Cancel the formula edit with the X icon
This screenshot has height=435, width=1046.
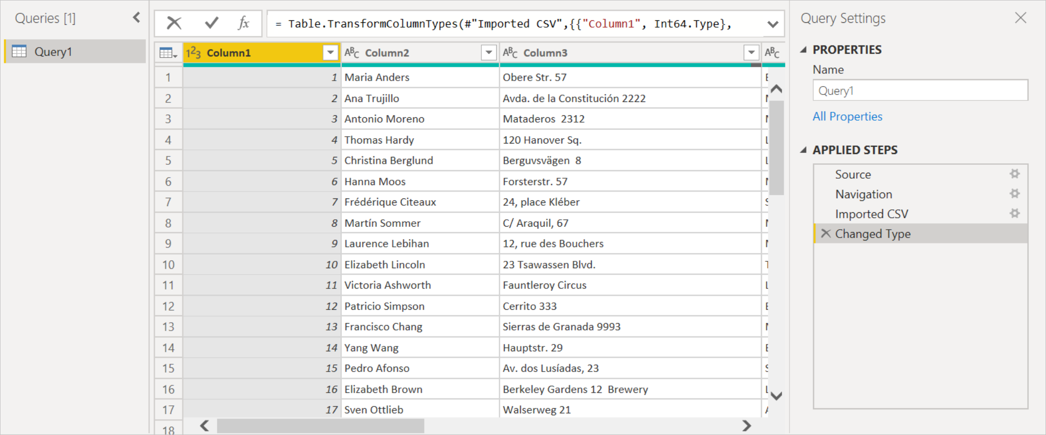174,23
